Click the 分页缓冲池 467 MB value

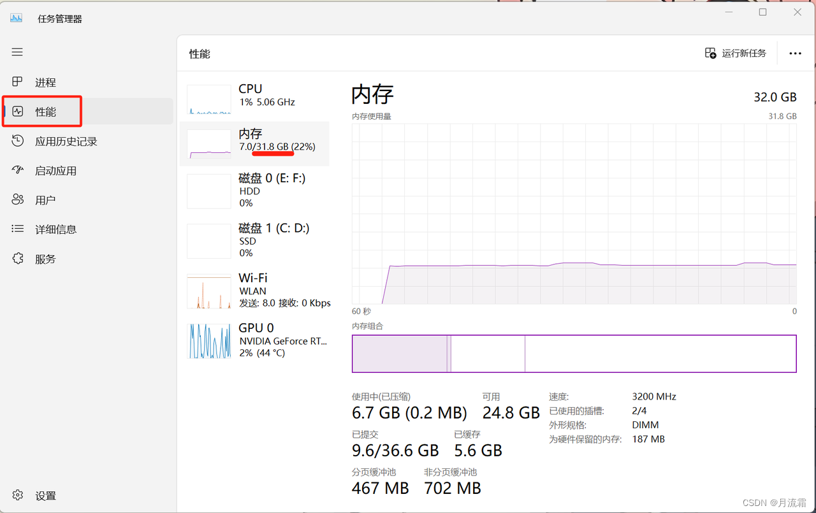[x=381, y=489]
